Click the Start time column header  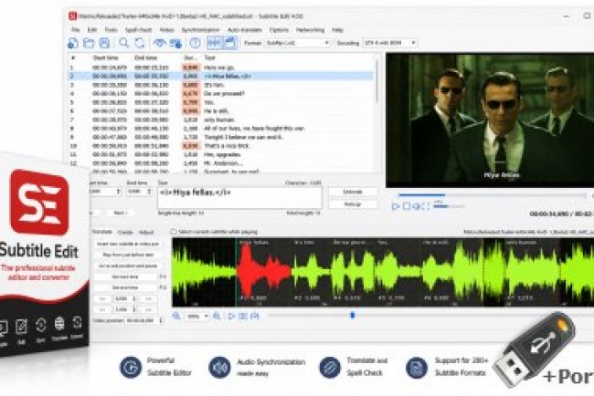pos(106,57)
